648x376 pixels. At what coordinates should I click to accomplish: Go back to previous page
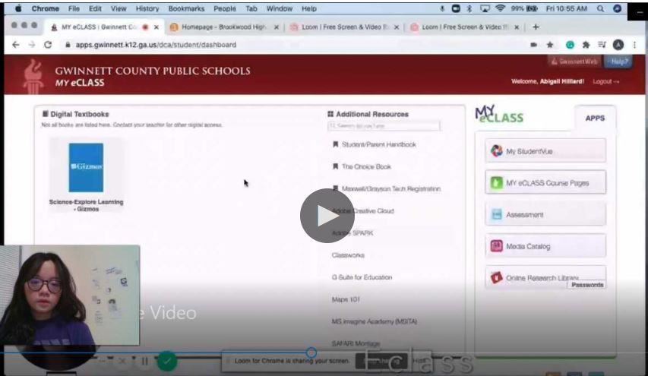point(16,45)
